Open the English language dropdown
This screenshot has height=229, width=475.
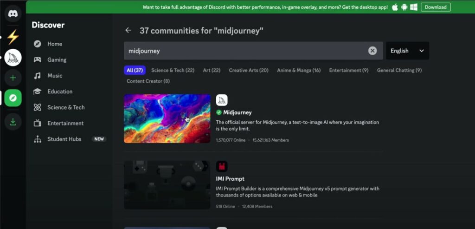pos(407,51)
